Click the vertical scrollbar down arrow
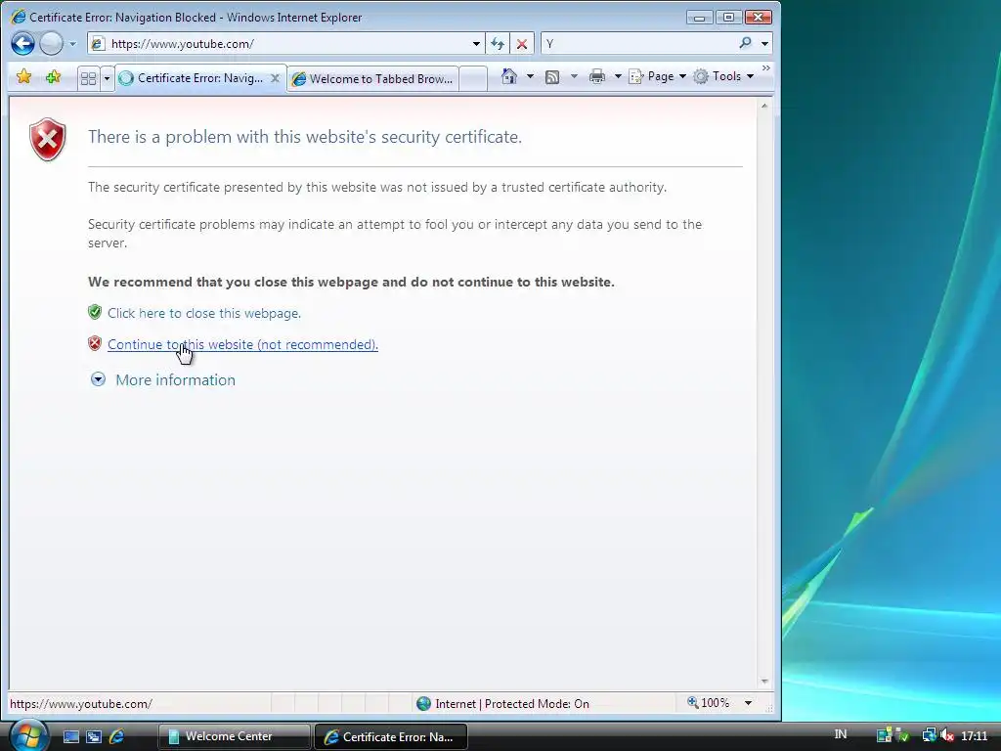Viewport: 1001px width, 751px height. (764, 682)
